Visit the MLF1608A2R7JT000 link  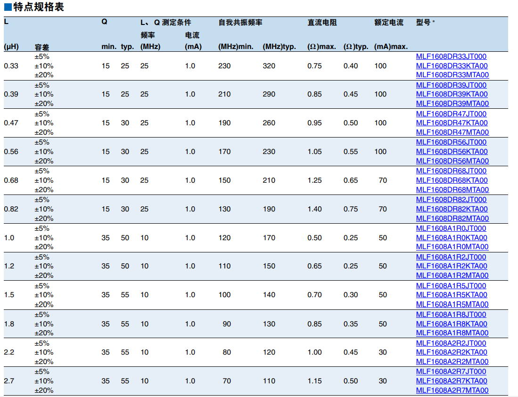pyautogui.click(x=451, y=371)
